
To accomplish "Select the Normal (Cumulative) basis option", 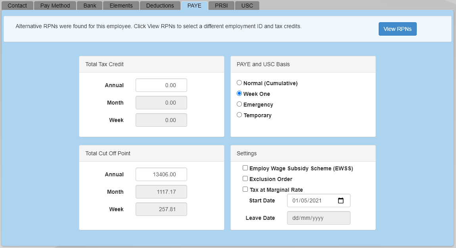I will click(x=239, y=83).
